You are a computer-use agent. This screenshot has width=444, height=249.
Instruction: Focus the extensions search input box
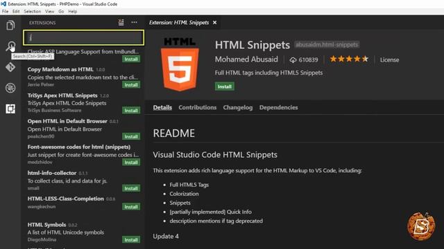click(x=83, y=37)
